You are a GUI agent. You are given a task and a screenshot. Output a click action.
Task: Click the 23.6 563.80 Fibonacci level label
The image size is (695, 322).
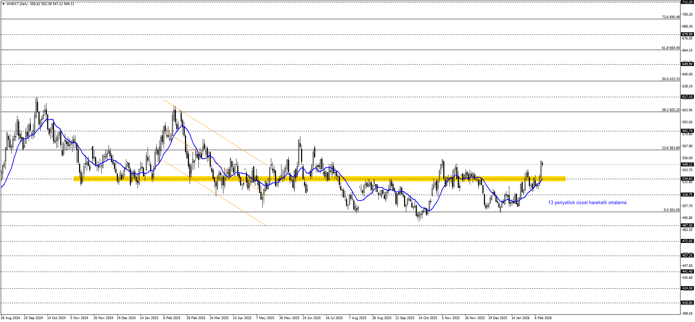tap(670, 148)
